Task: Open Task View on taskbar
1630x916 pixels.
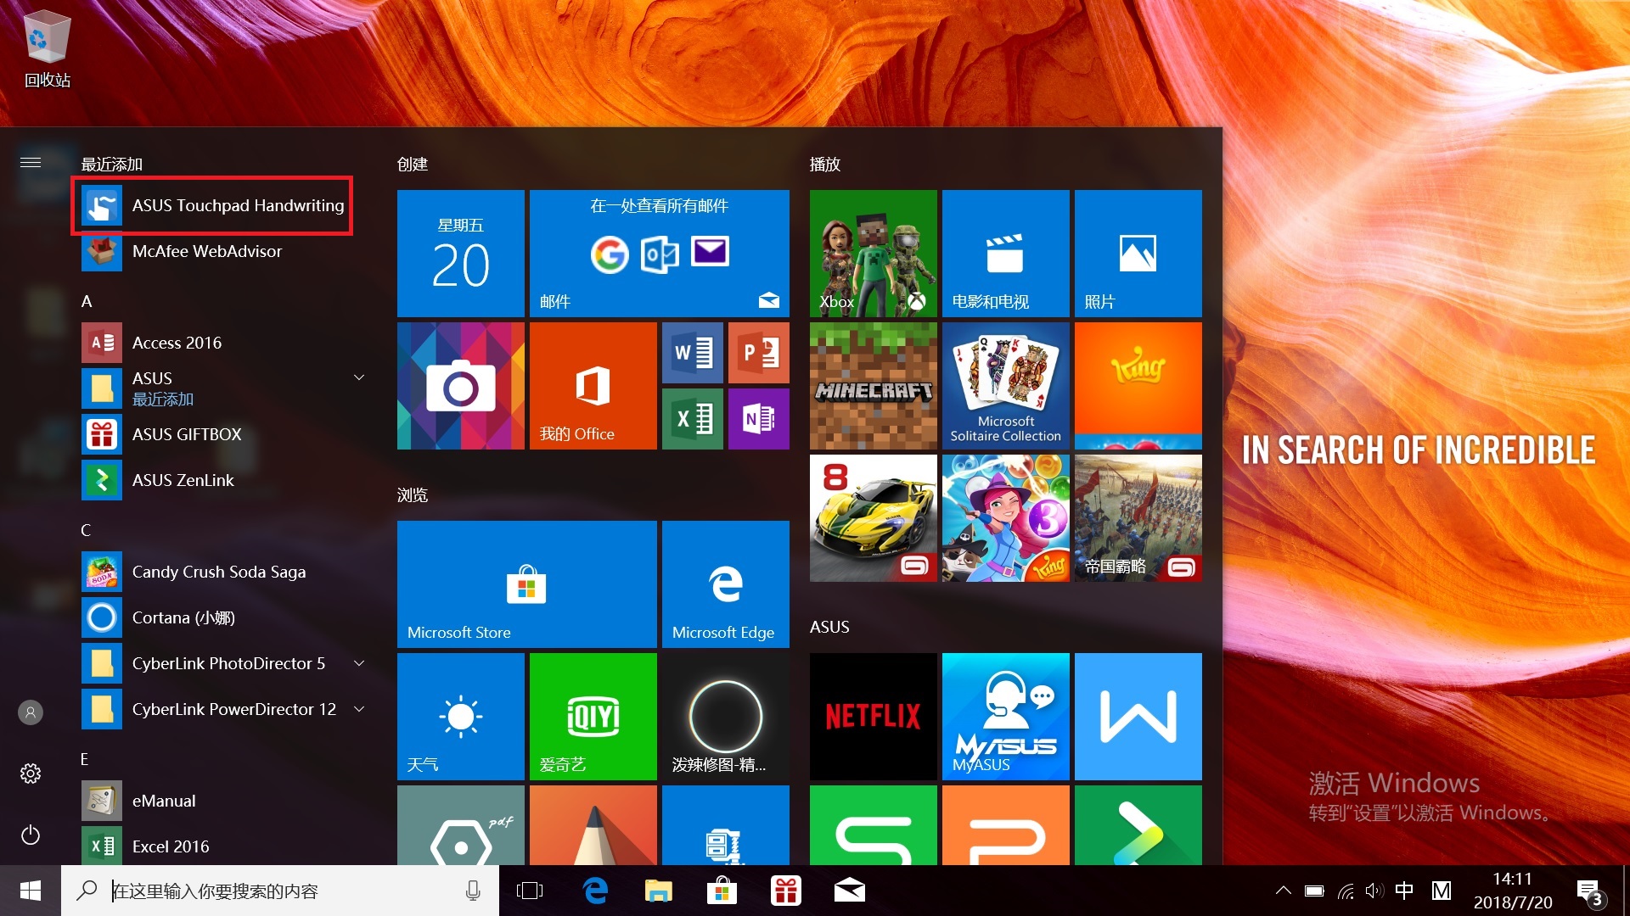Action: [x=530, y=891]
